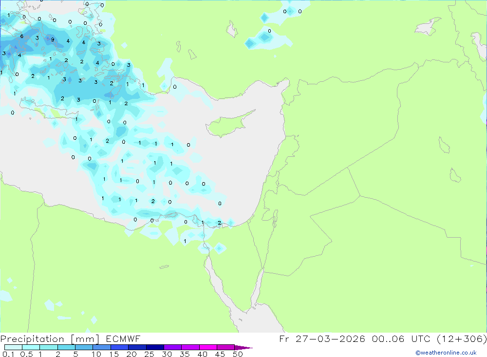Click the 0.1–0.5 mm palest legend swatch
The width and height of the screenshot is (487, 357).
(x=13, y=347)
